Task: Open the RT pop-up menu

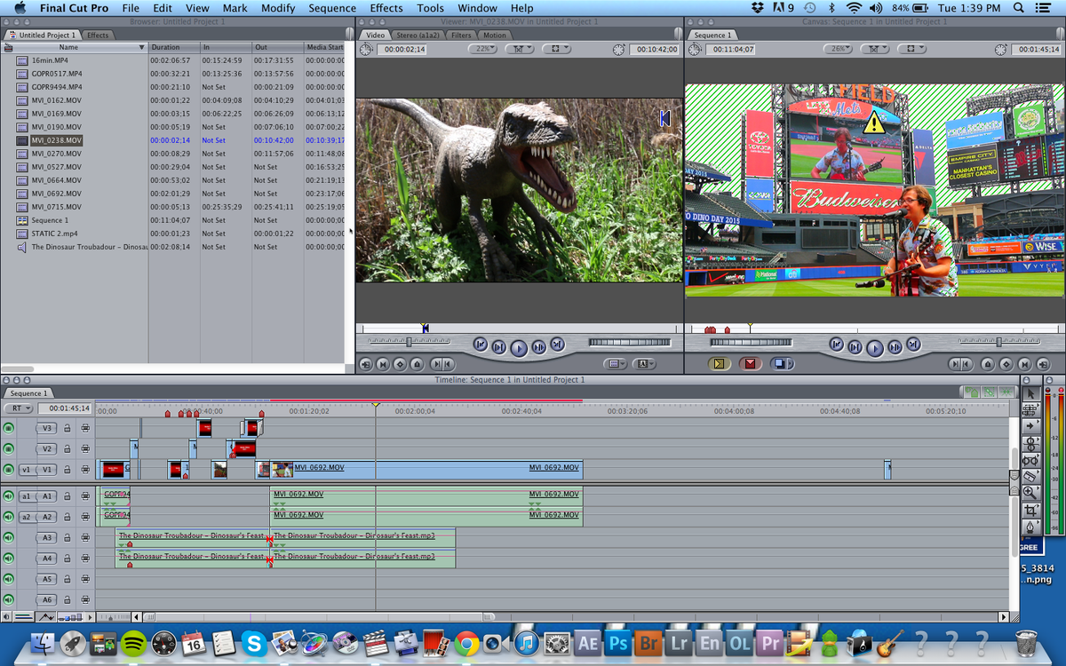Action: coord(18,408)
